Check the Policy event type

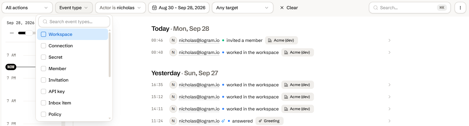tap(43, 114)
